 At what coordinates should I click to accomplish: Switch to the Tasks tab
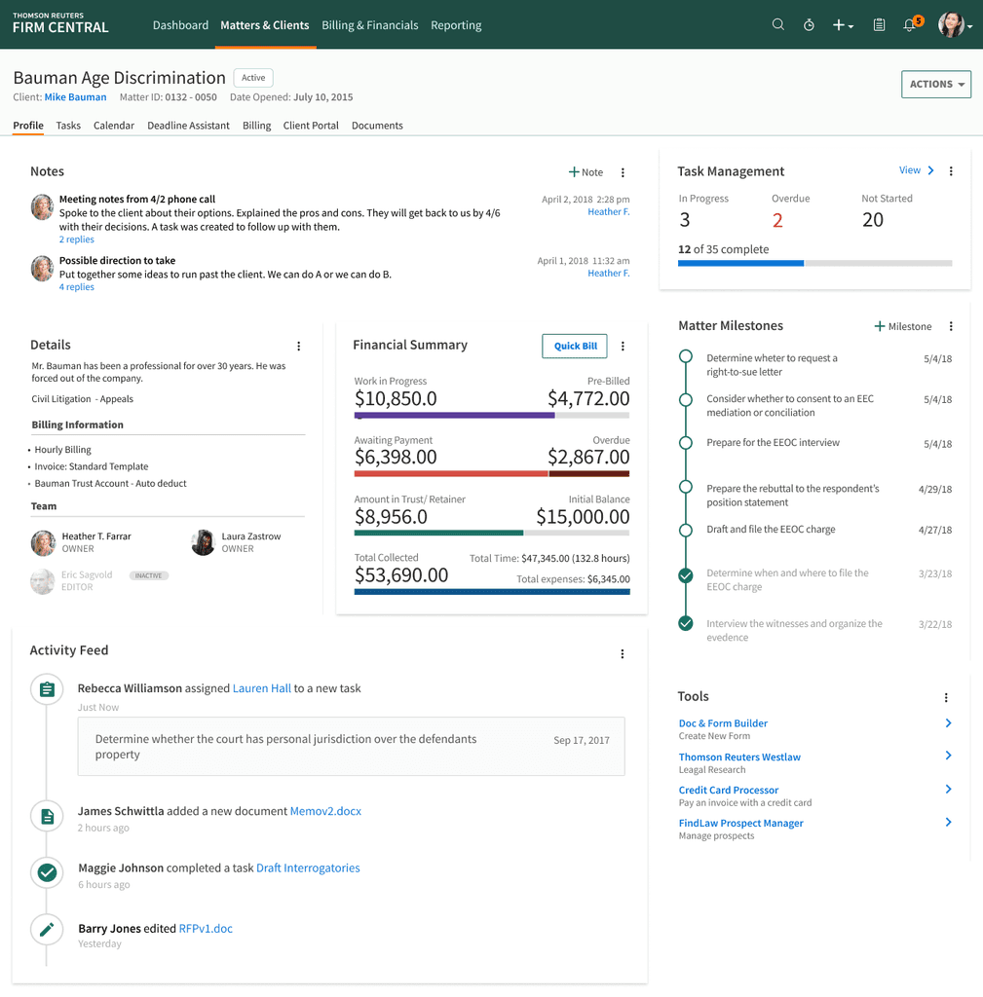tap(68, 126)
